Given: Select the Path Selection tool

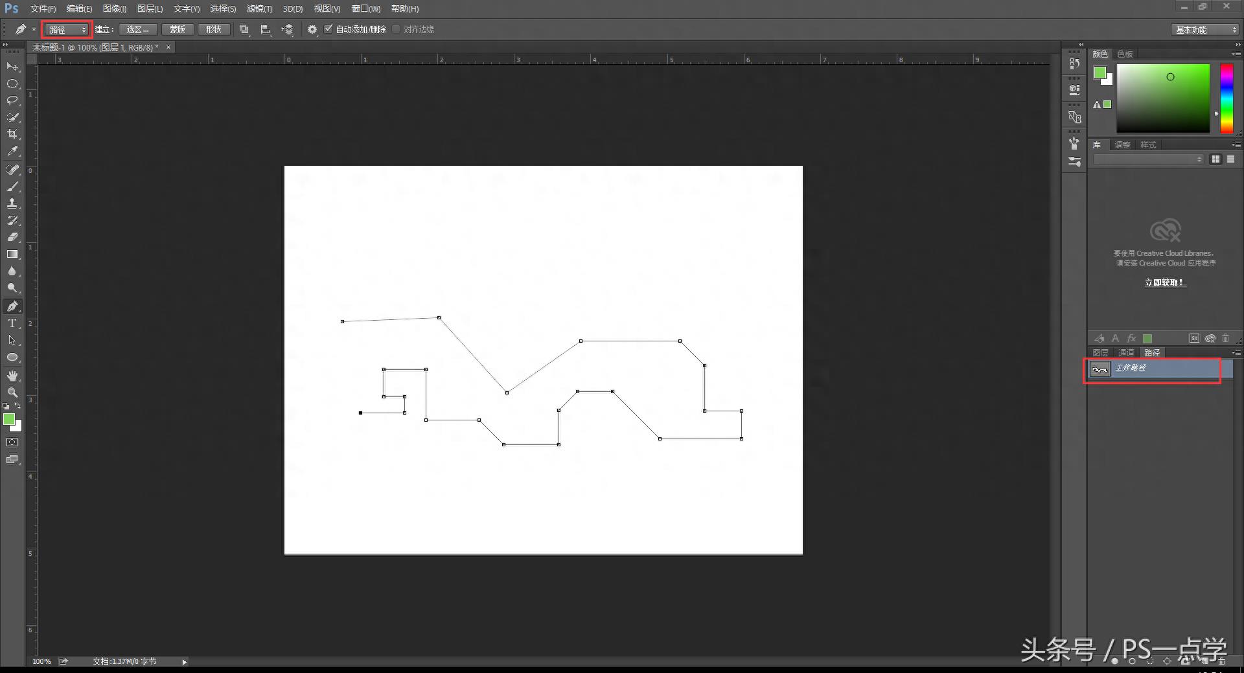Looking at the screenshot, I should point(12,340).
